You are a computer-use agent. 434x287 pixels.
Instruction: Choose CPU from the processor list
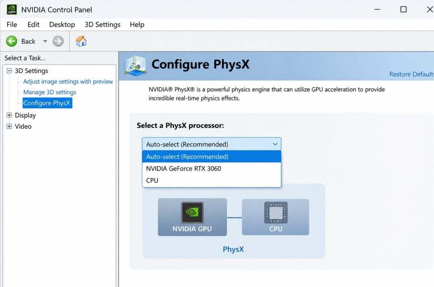211,180
